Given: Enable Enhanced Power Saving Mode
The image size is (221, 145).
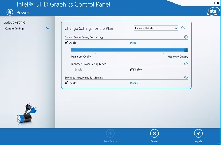Looking at the screenshot, I should click(x=78, y=69).
